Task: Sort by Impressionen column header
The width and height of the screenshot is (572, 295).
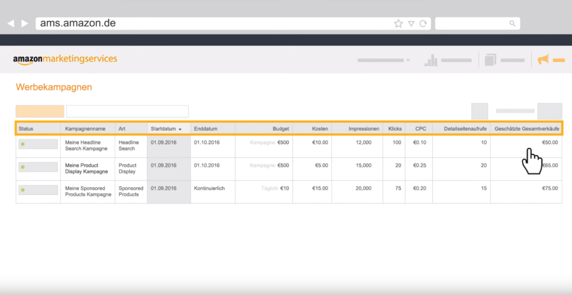Action: click(364, 129)
